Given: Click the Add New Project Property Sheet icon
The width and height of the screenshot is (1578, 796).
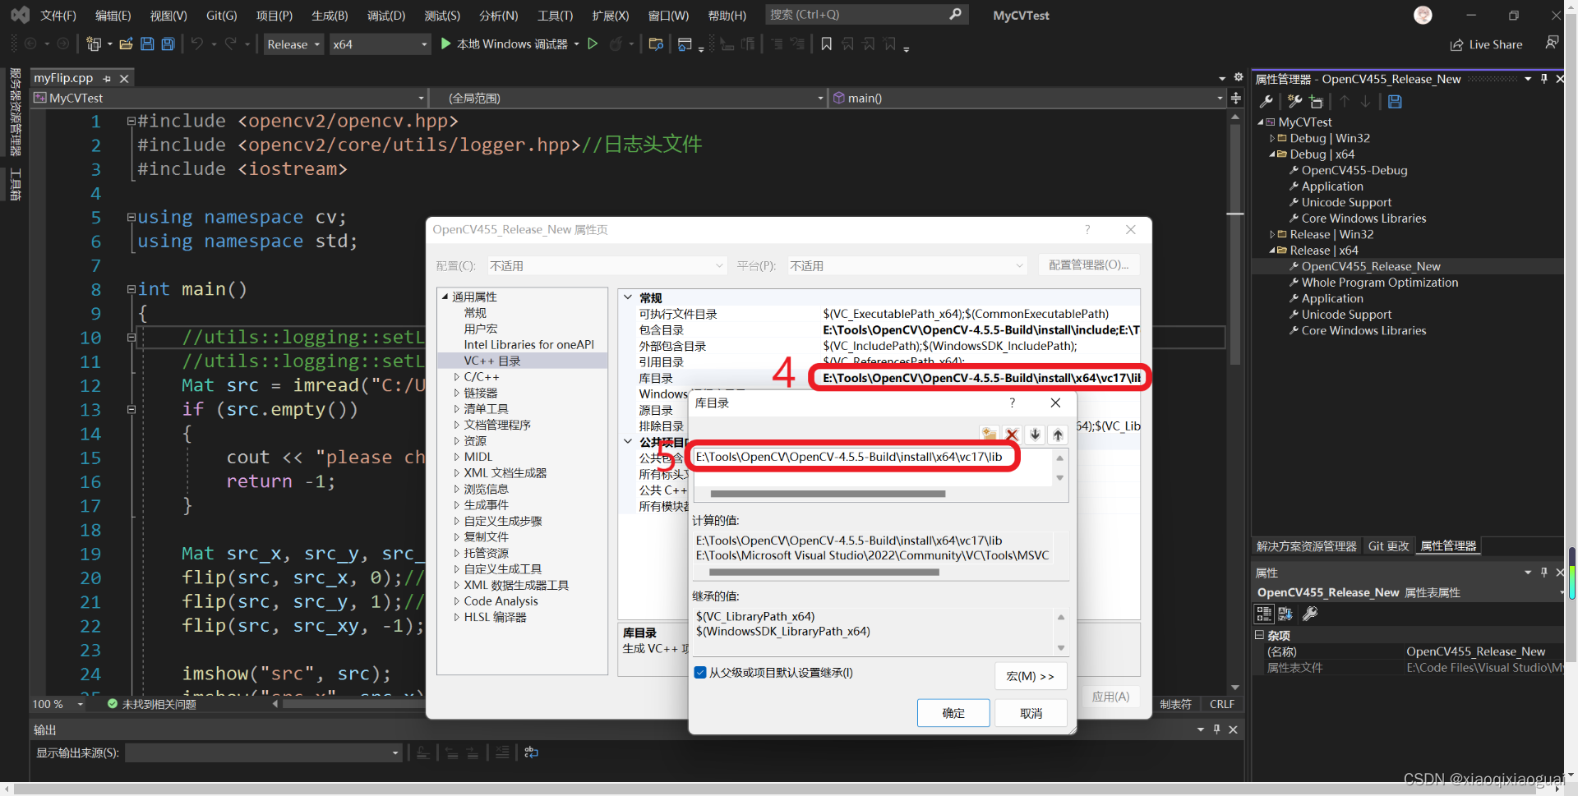Looking at the screenshot, I should (x=1317, y=101).
